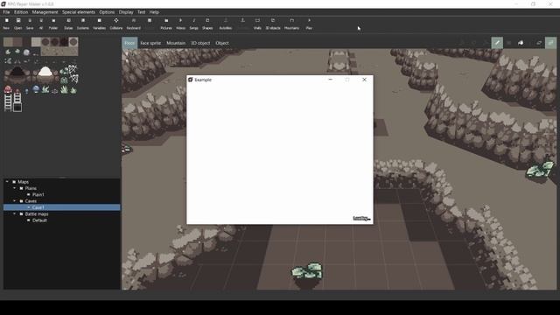Collapse the Caves folder arrow

point(14,201)
